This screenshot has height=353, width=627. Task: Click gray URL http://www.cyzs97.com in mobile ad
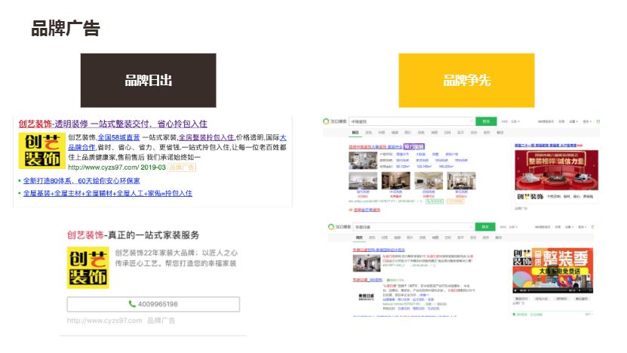pyautogui.click(x=104, y=321)
